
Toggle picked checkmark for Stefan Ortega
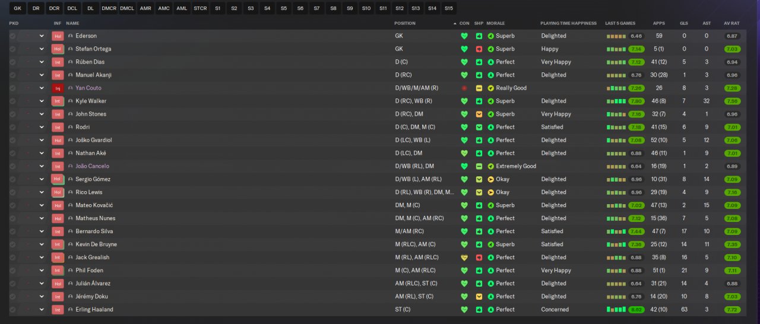click(x=12, y=49)
